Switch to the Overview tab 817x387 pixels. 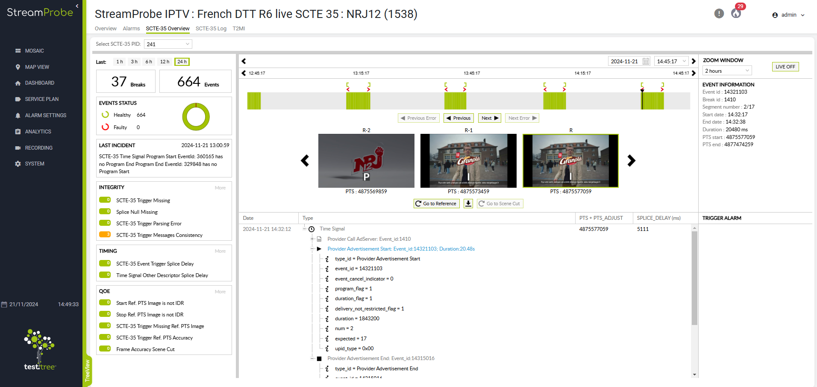pos(106,29)
